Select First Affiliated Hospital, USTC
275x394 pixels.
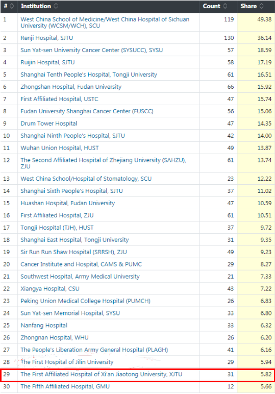[59, 99]
